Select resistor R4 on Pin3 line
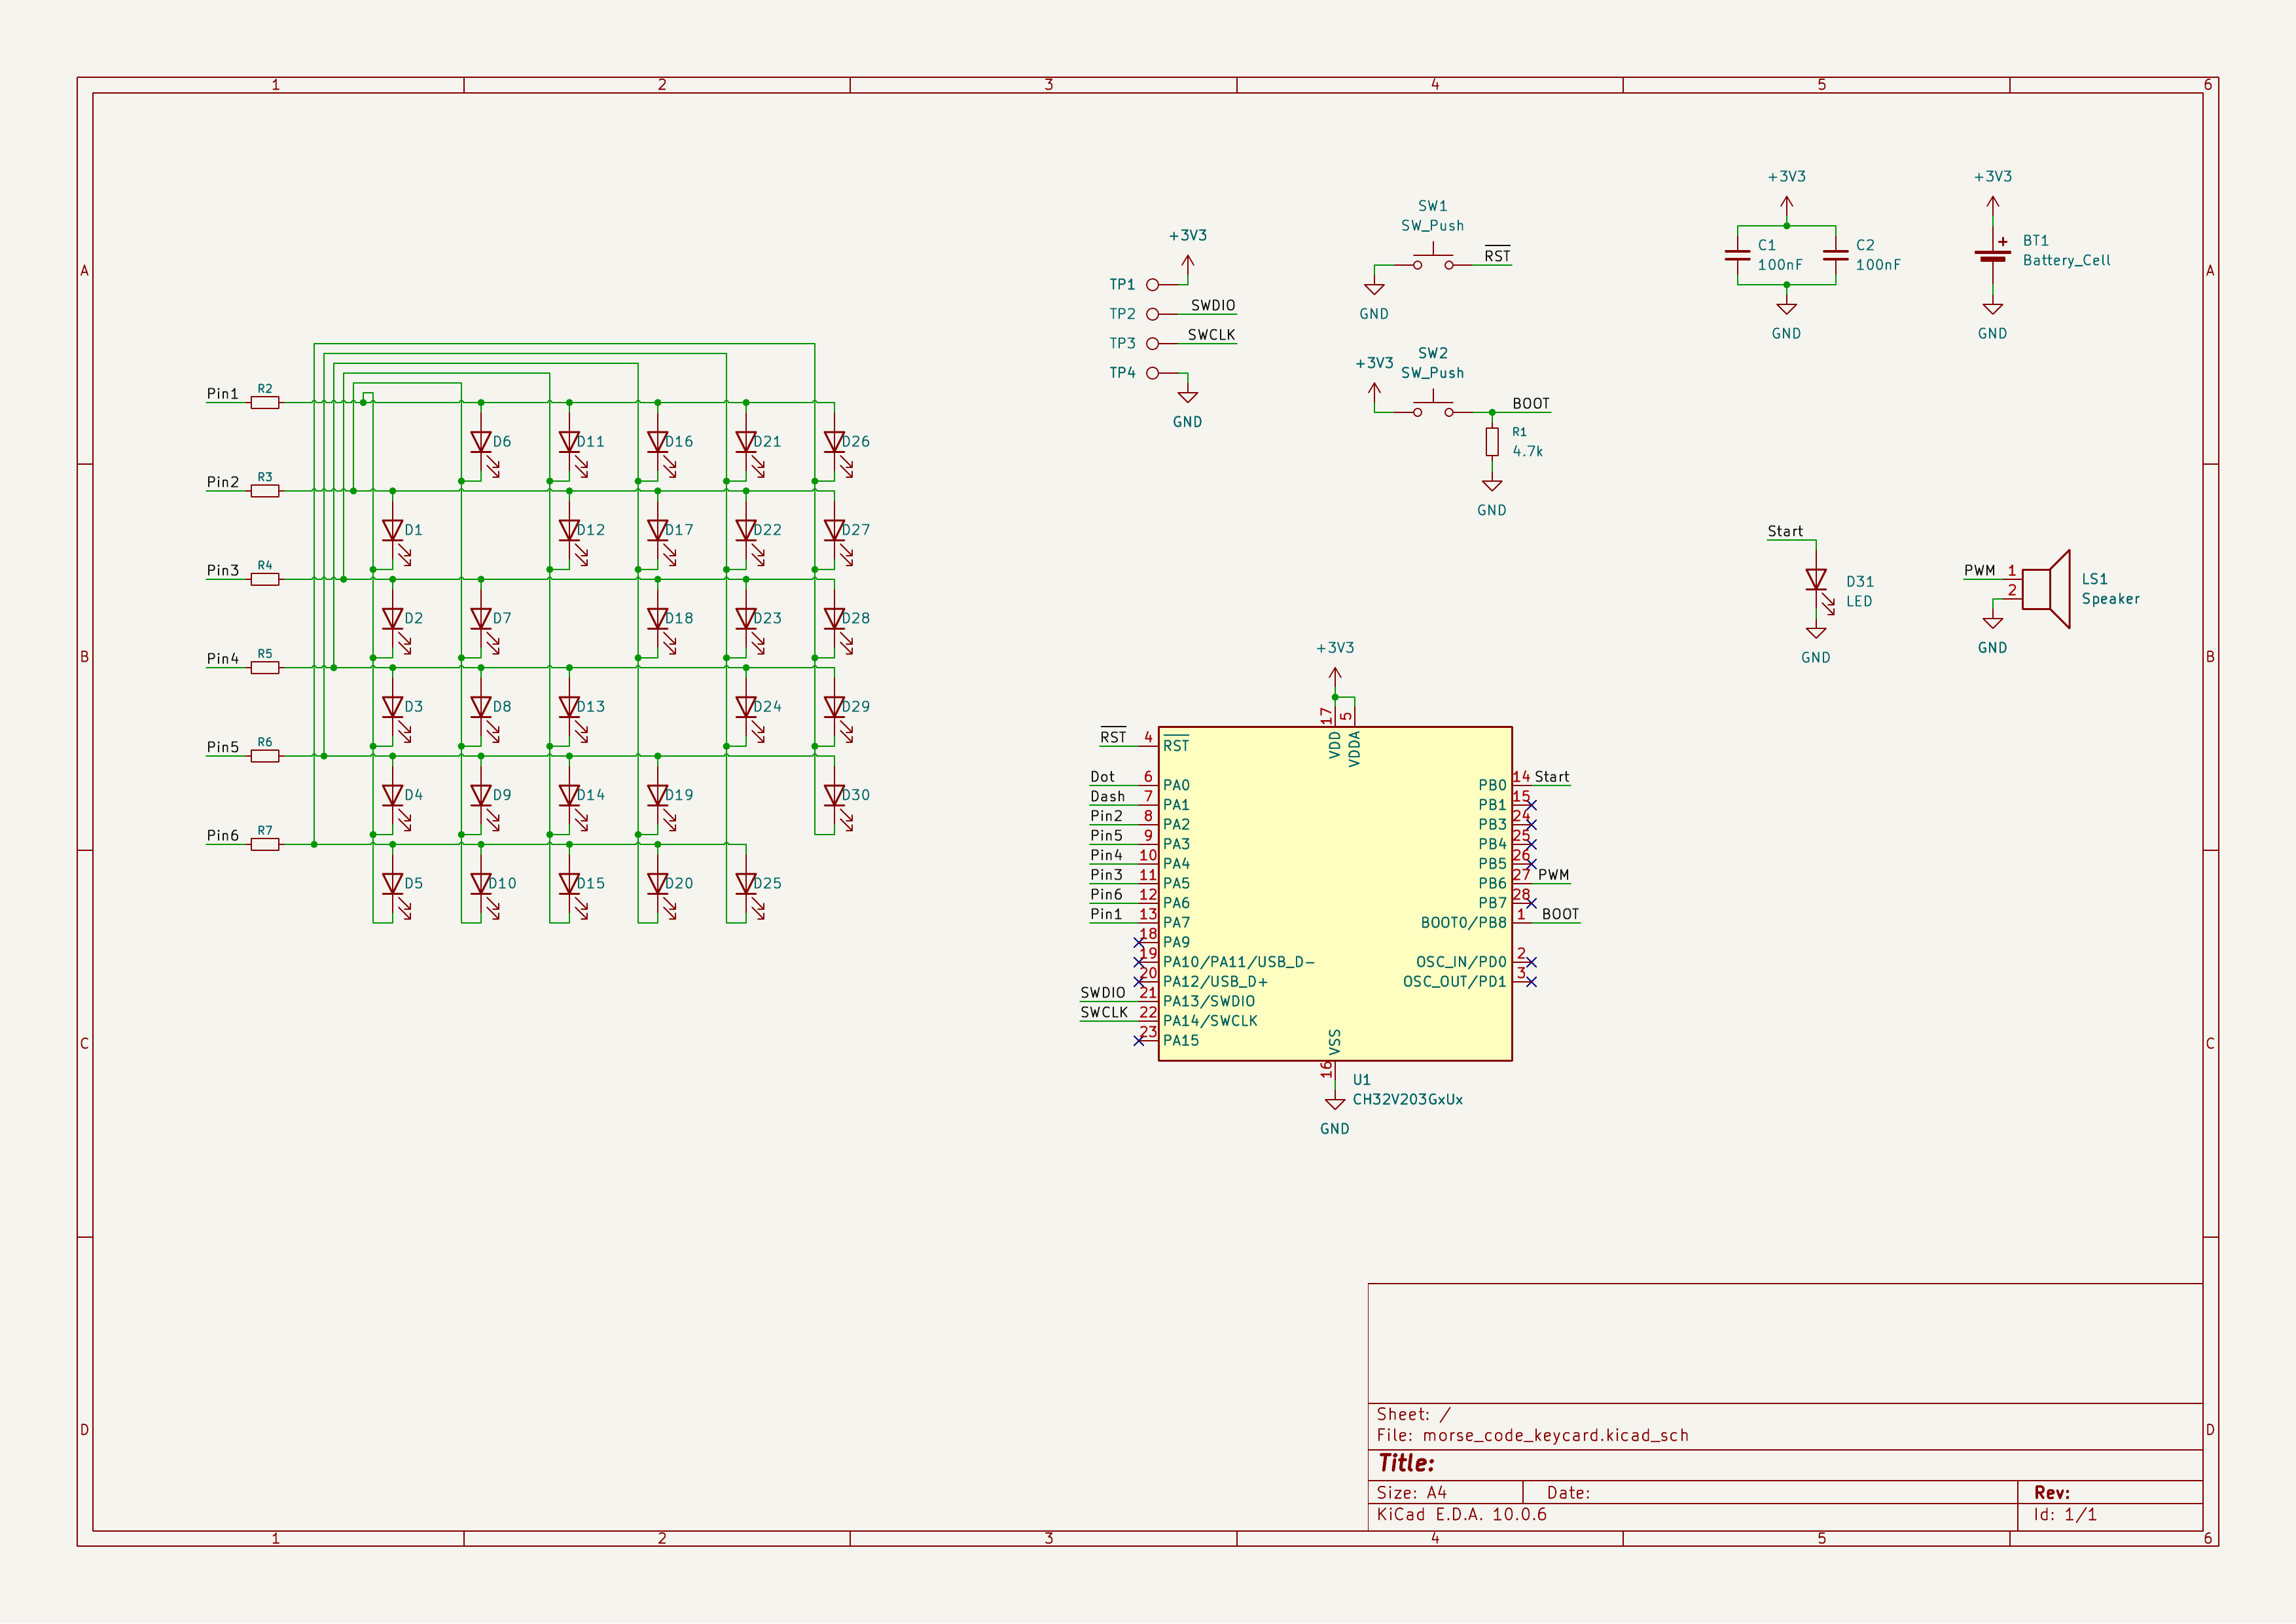The width and height of the screenshot is (2296, 1624). point(265,579)
